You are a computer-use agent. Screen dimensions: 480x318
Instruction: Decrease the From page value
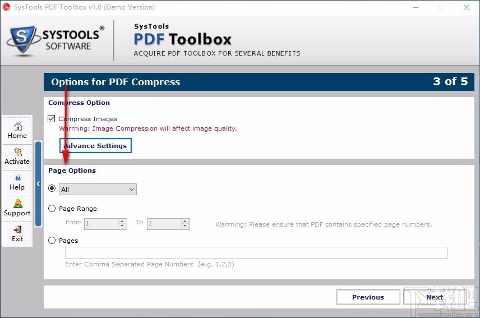[x=122, y=226]
